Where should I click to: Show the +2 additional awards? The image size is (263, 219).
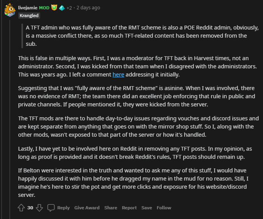pyautogui.click(x=69, y=8)
